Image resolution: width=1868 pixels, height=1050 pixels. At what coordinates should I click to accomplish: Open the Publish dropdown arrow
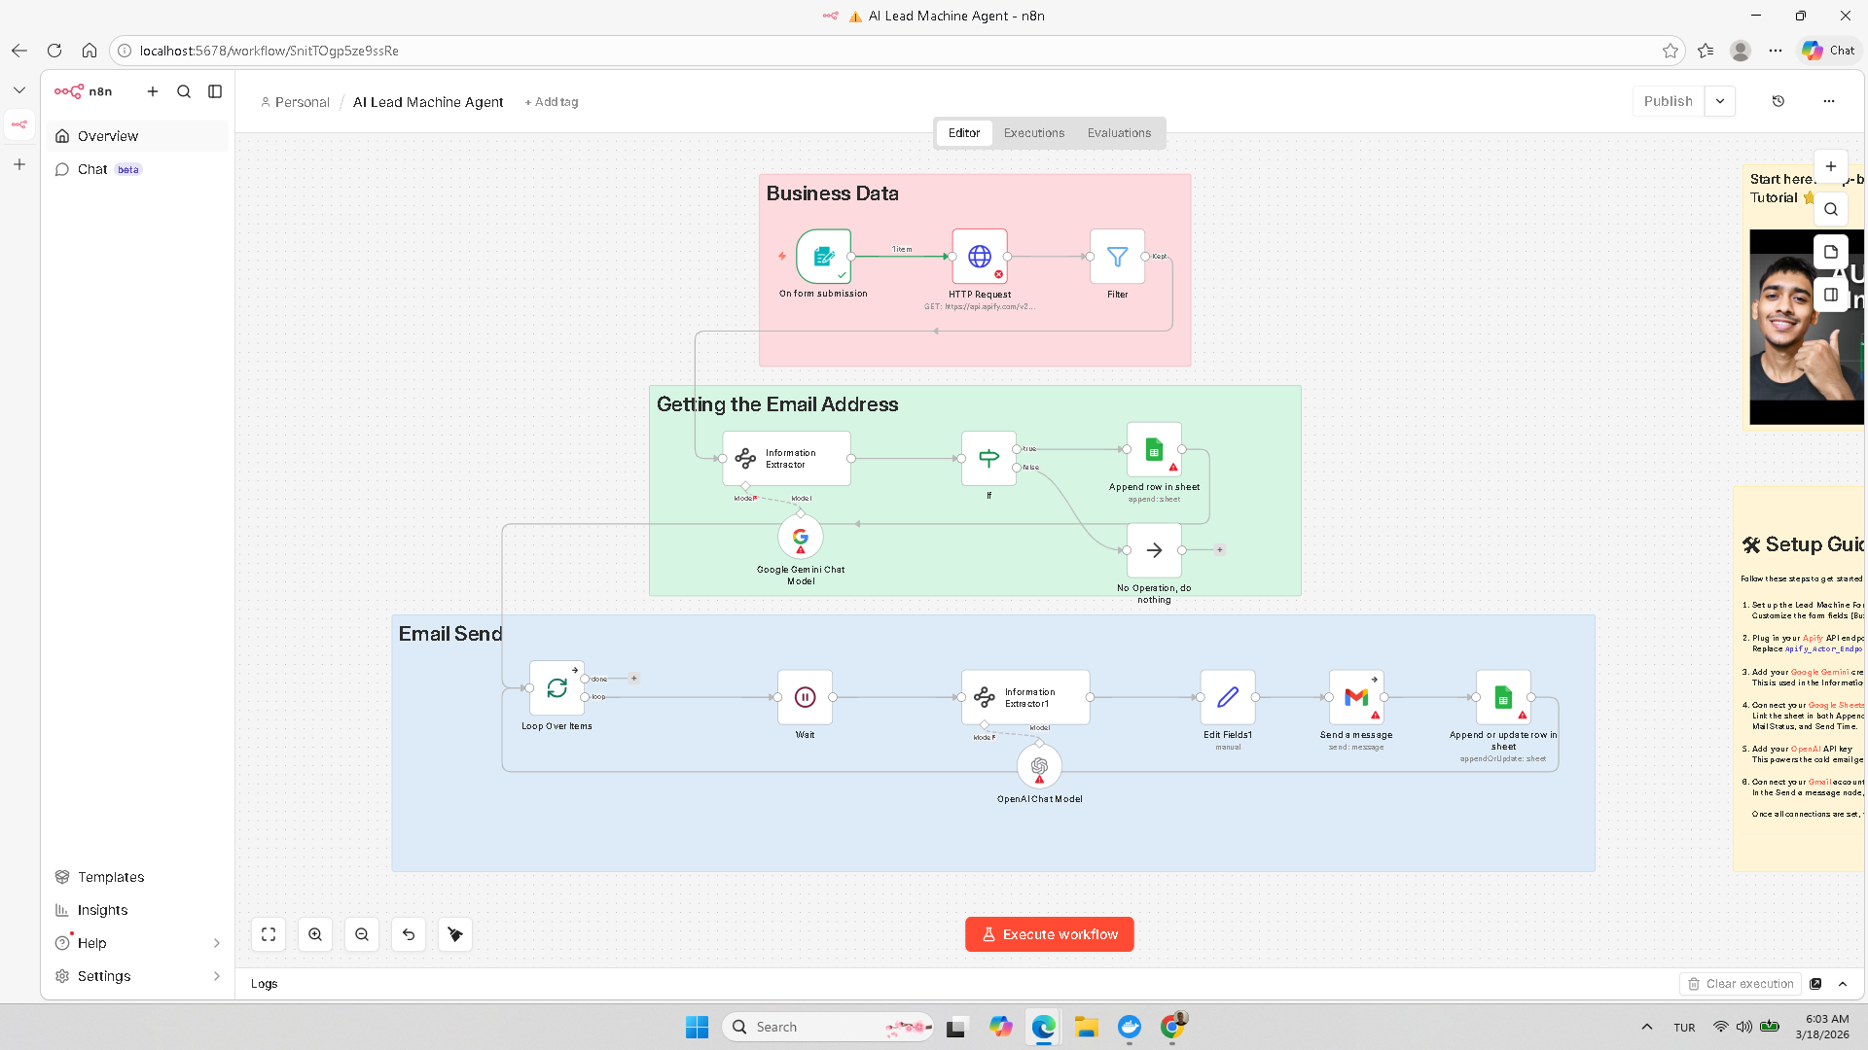point(1720,101)
